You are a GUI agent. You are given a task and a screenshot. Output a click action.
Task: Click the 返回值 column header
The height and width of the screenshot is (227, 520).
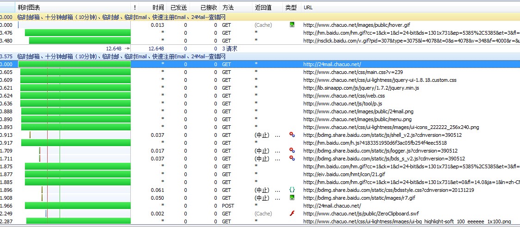point(263,8)
